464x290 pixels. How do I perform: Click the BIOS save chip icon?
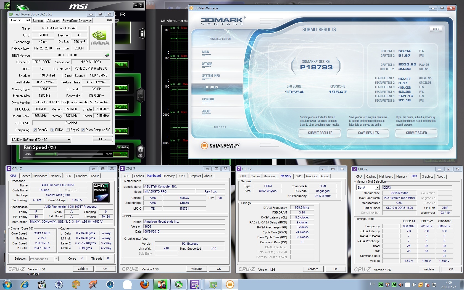[x=107, y=55]
